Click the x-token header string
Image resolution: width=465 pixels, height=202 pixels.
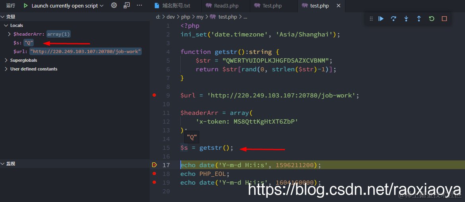tap(247, 122)
